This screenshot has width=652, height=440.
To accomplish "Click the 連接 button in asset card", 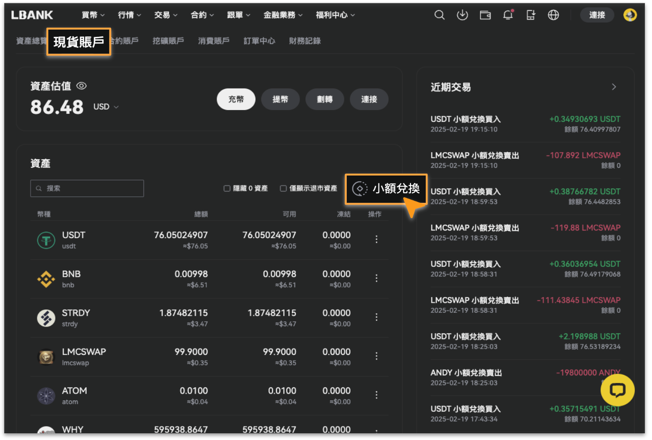I will (369, 99).
